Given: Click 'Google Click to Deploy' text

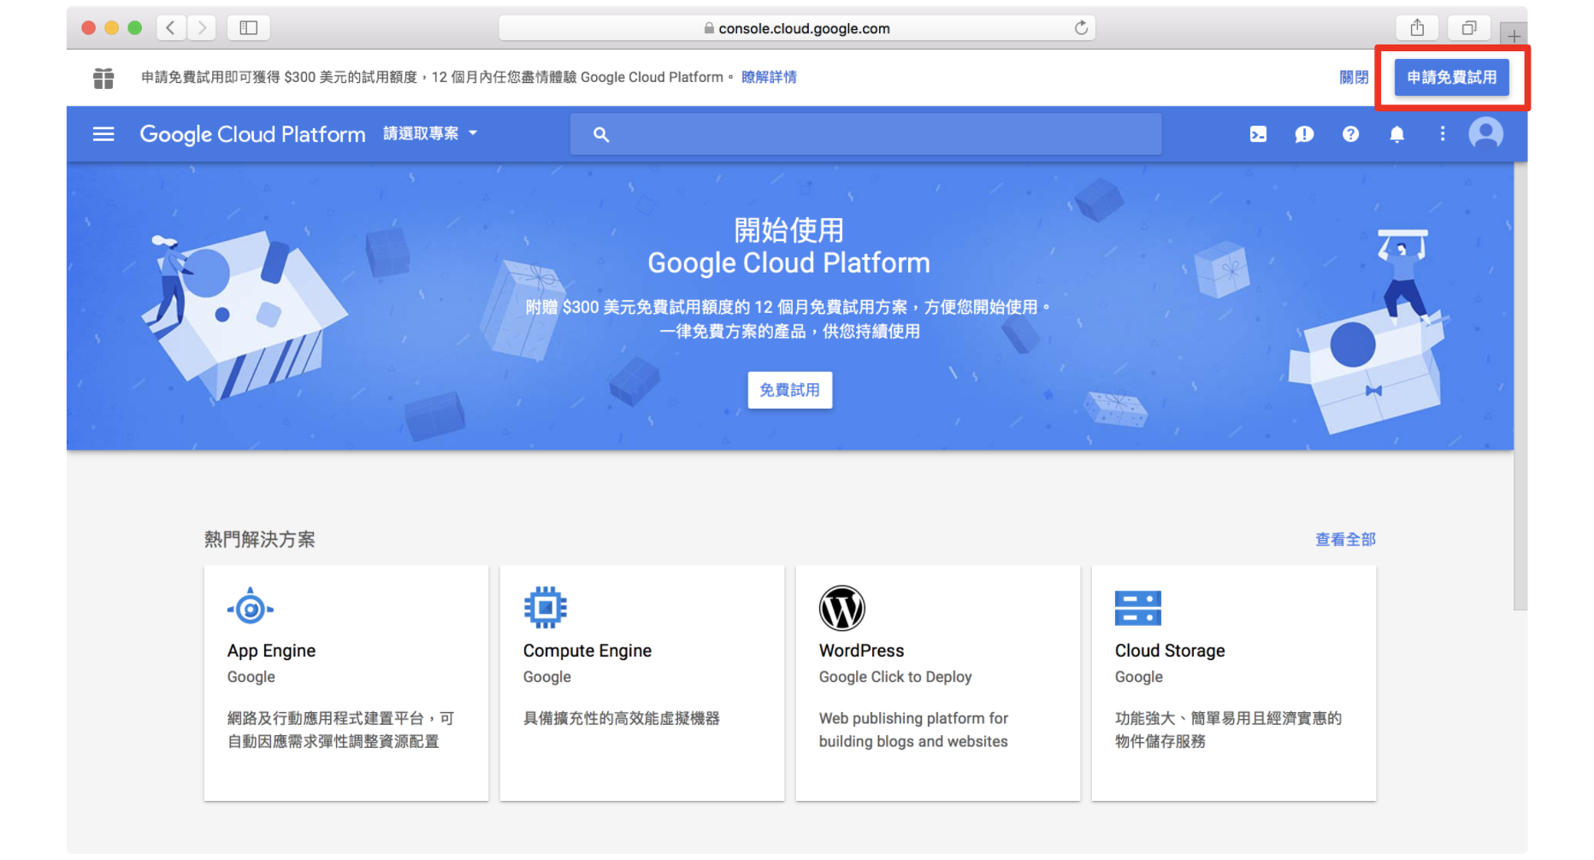Looking at the screenshot, I should pyautogui.click(x=894, y=677).
